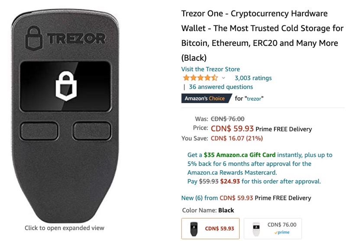Click the CDN$ 59.93 price
Screen dimensions: 346x241
(232, 129)
